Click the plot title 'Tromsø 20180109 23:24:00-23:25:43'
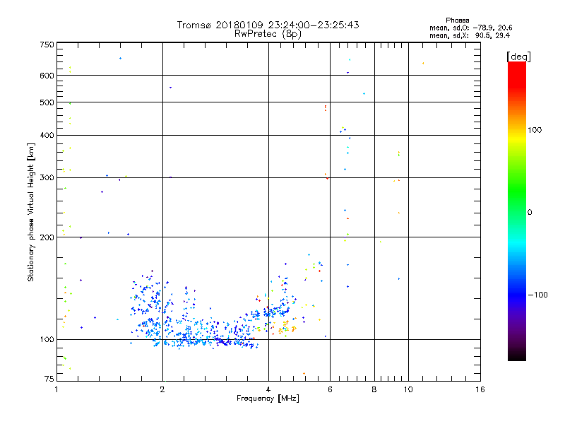The width and height of the screenshot is (565, 424). pyautogui.click(x=268, y=25)
